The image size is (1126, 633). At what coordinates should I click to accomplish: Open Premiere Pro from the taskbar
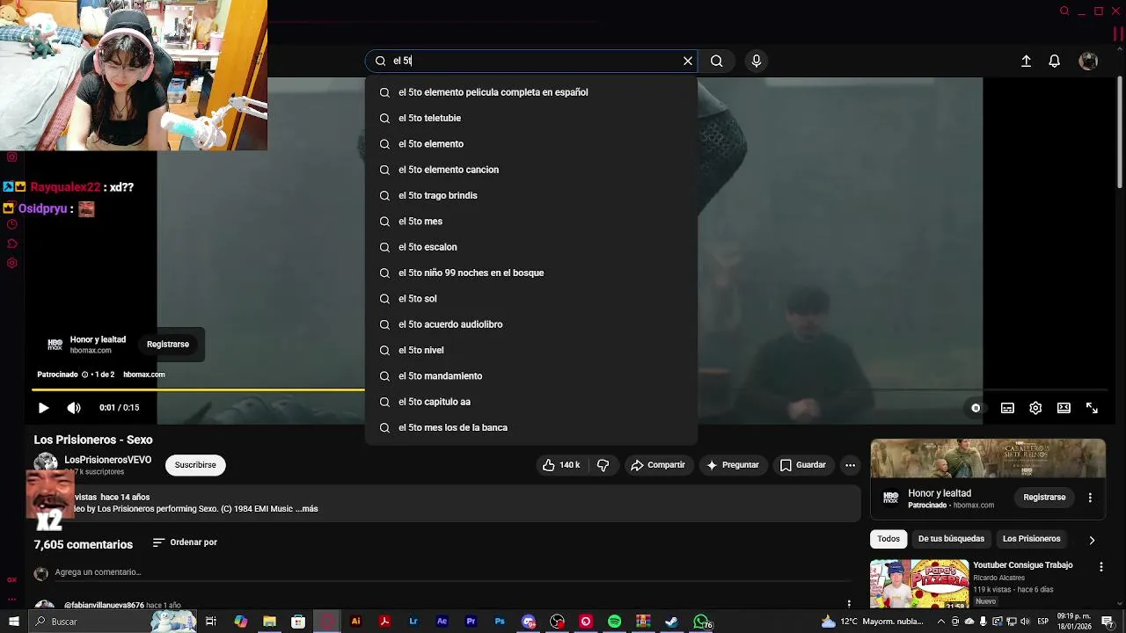[x=471, y=622]
